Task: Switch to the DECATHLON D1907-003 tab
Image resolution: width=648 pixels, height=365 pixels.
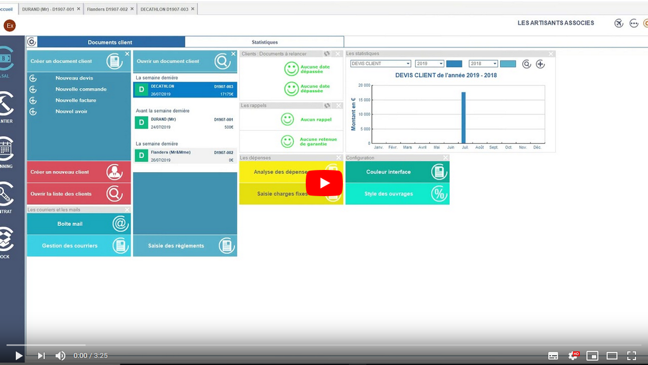Action: (x=163, y=9)
